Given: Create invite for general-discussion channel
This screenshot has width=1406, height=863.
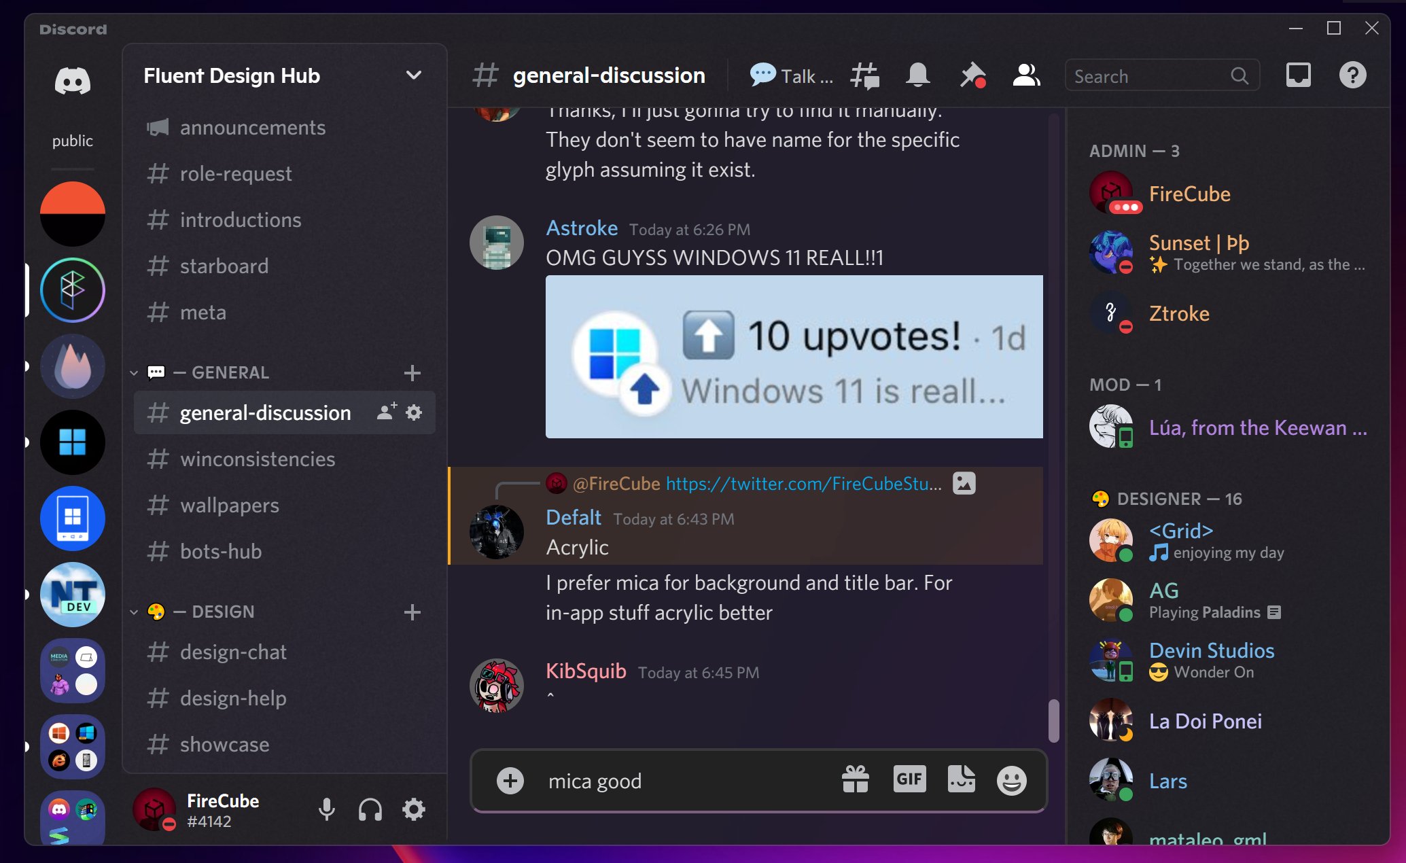Looking at the screenshot, I should [387, 412].
